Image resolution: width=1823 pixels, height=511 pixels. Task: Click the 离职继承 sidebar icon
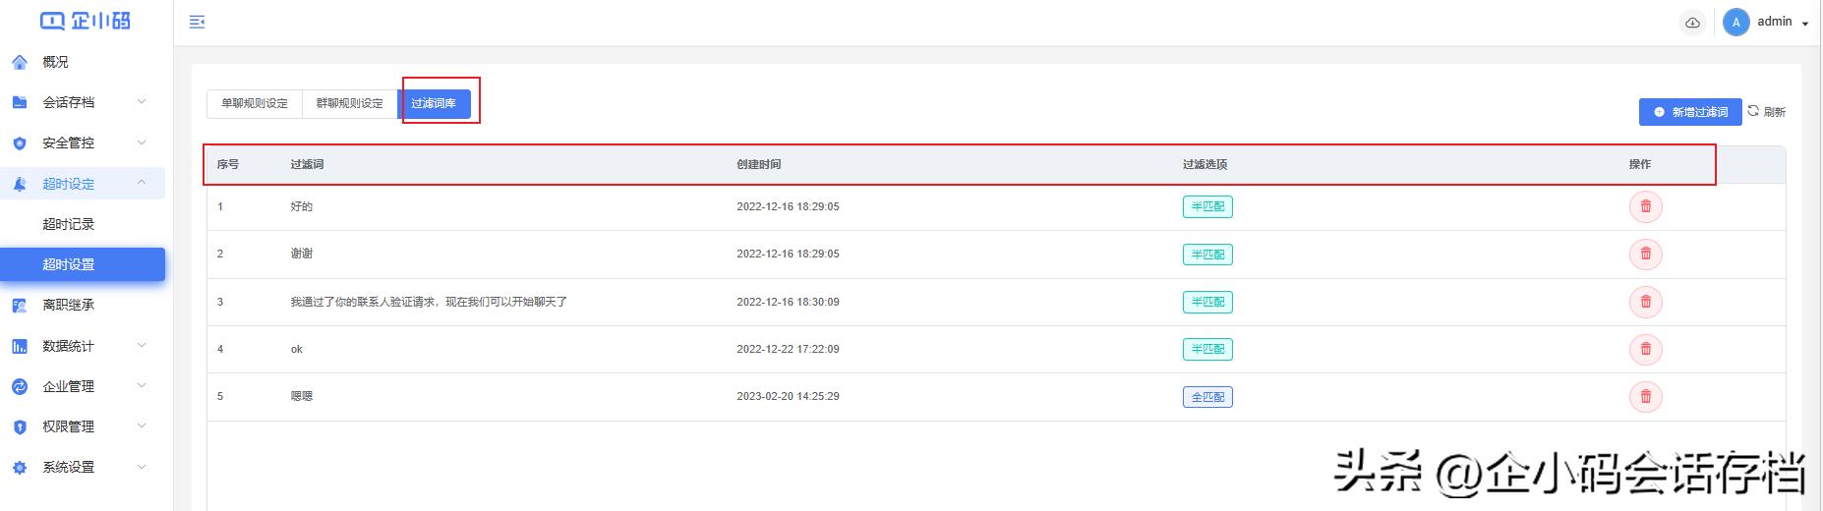[x=20, y=306]
